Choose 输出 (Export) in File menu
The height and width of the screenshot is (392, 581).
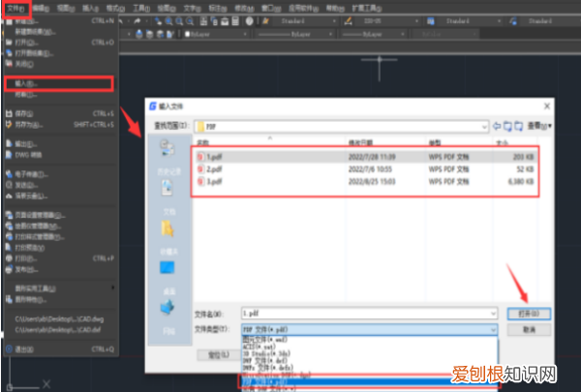(60, 144)
